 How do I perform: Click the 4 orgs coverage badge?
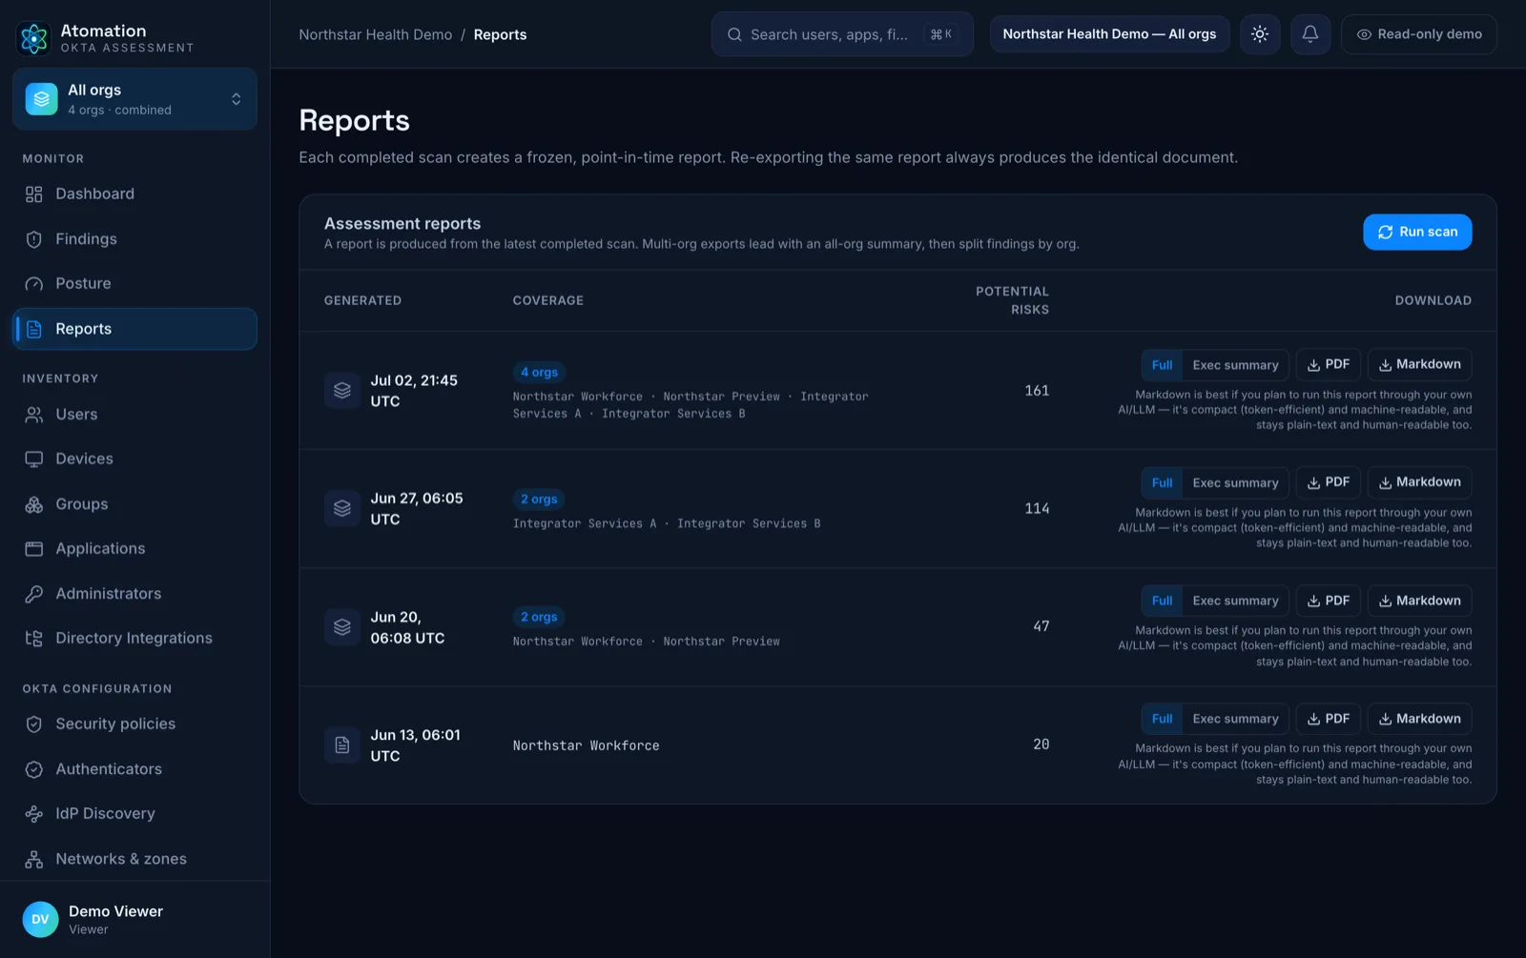(x=539, y=373)
